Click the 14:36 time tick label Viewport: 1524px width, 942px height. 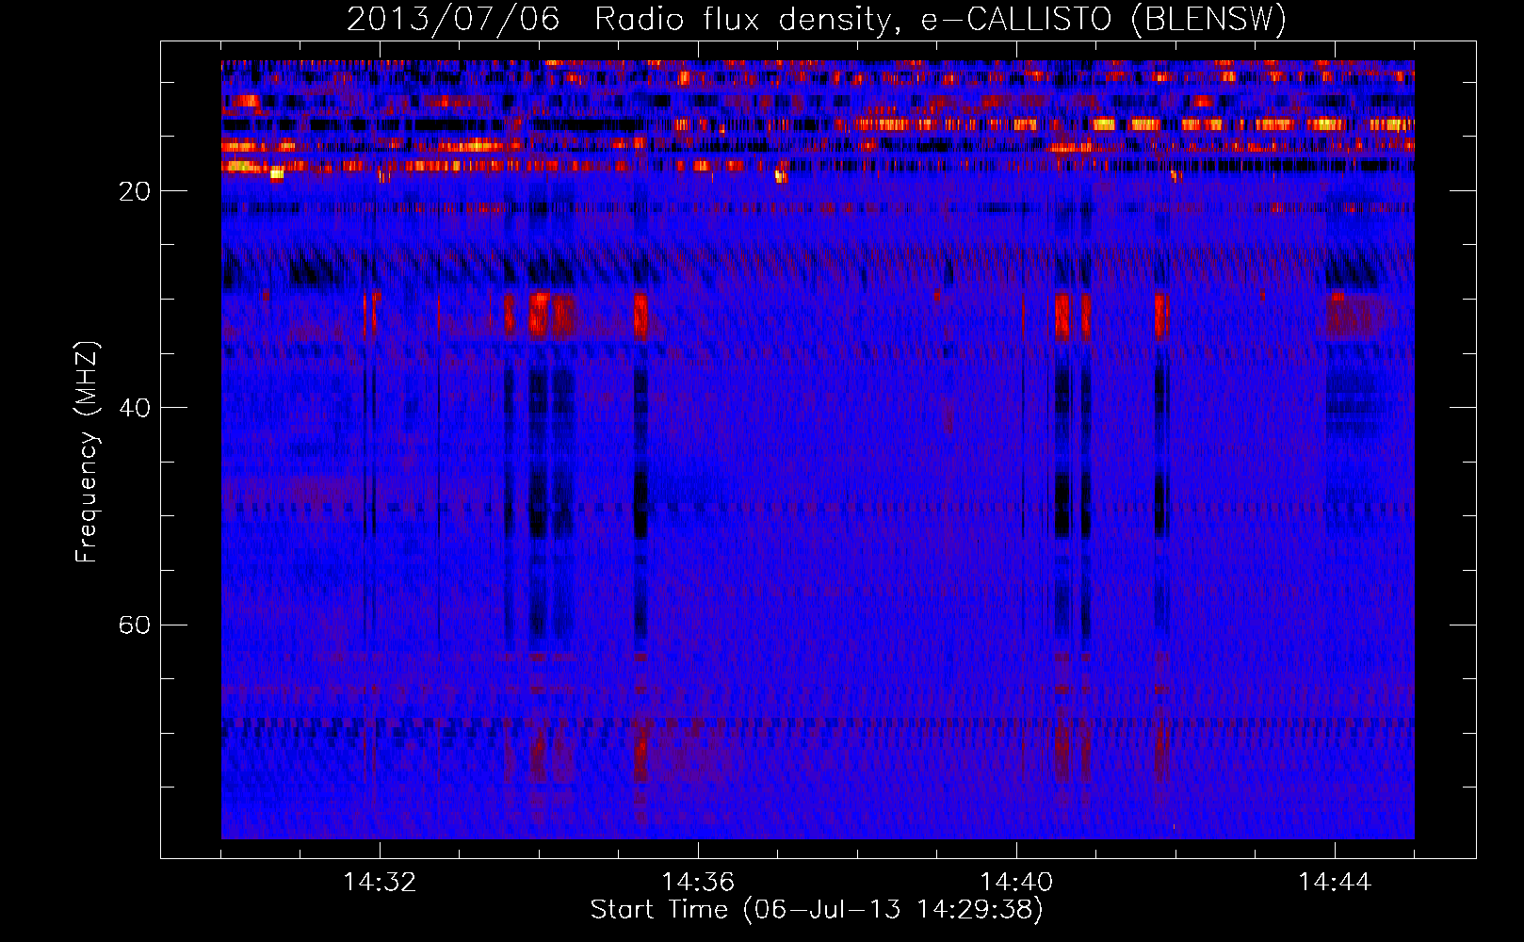click(x=698, y=882)
